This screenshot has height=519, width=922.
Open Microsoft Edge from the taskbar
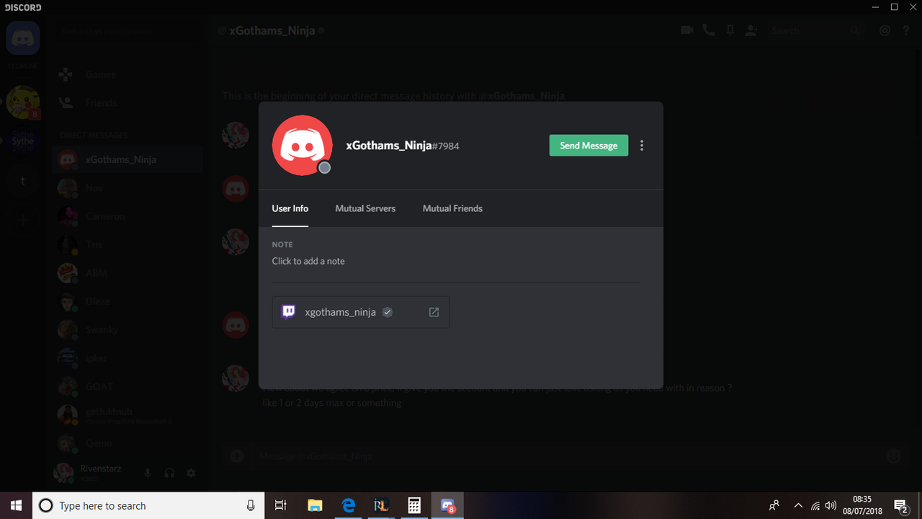tap(348, 505)
